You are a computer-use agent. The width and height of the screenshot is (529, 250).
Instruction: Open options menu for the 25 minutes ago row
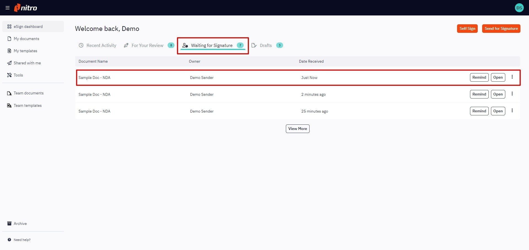512,111
